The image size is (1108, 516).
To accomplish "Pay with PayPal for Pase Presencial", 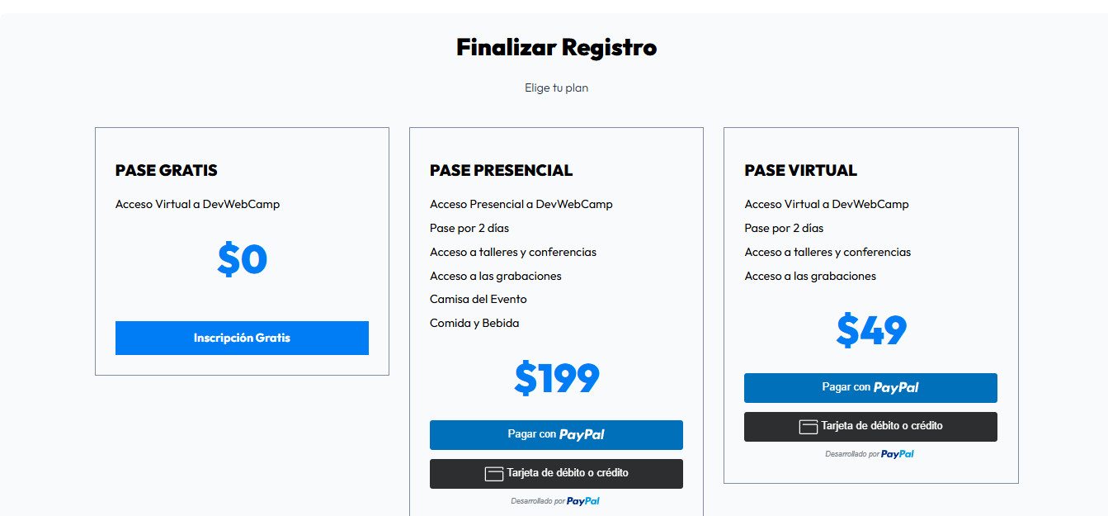I will click(556, 434).
